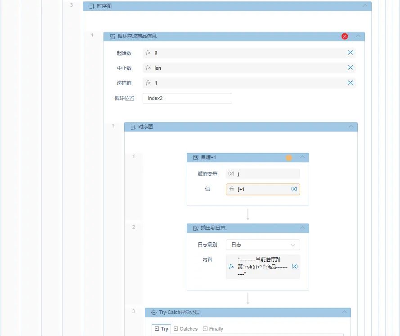Viewport: 400px width, 336px height.
Task: Switch to the Catches tab
Action: click(x=185, y=329)
